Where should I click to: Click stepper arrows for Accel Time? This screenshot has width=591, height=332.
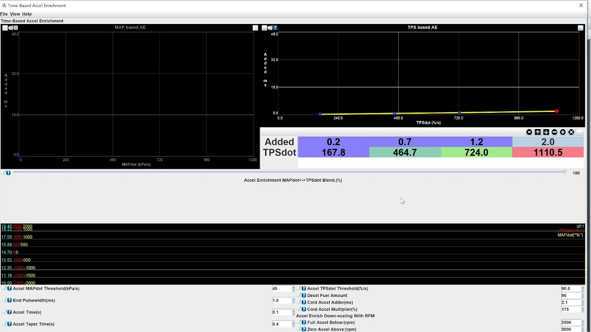click(293, 312)
